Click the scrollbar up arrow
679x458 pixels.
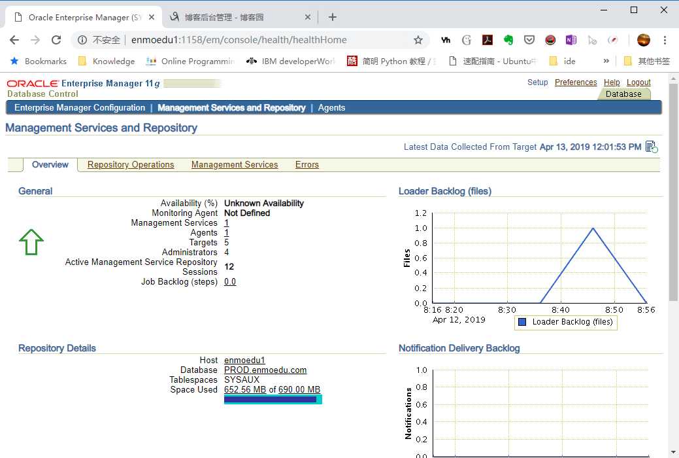point(673,79)
